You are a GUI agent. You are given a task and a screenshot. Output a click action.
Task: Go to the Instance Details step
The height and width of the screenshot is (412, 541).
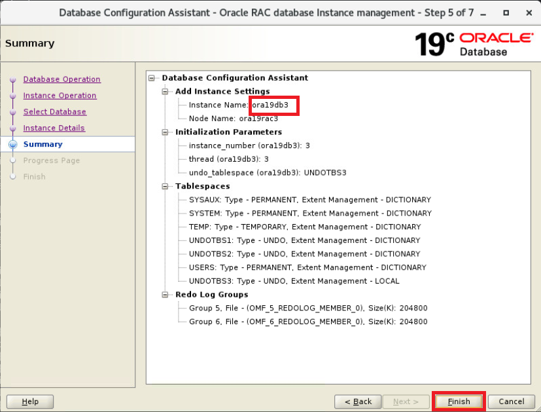click(x=54, y=128)
